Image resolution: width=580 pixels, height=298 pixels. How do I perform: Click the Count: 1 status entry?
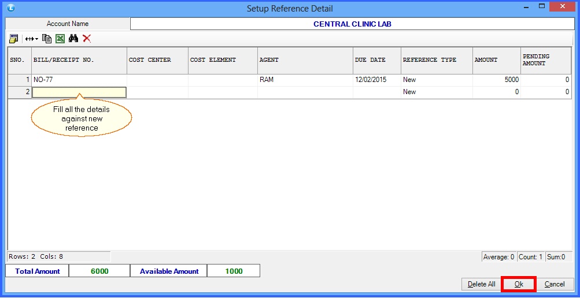(531, 257)
